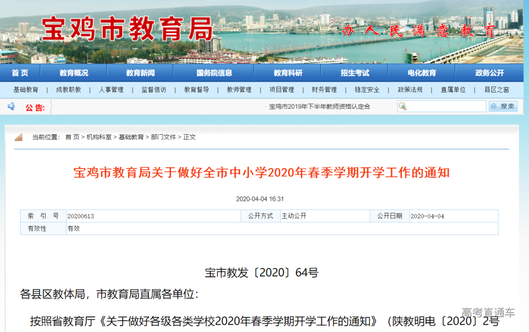Open the 县区之窗 link
This screenshot has height=332, width=529.
(496, 90)
